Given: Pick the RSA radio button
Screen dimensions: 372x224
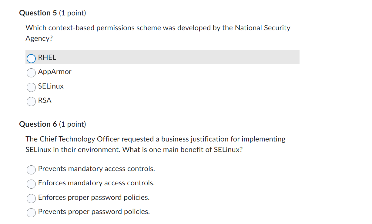Looking at the screenshot, I should tap(31, 101).
